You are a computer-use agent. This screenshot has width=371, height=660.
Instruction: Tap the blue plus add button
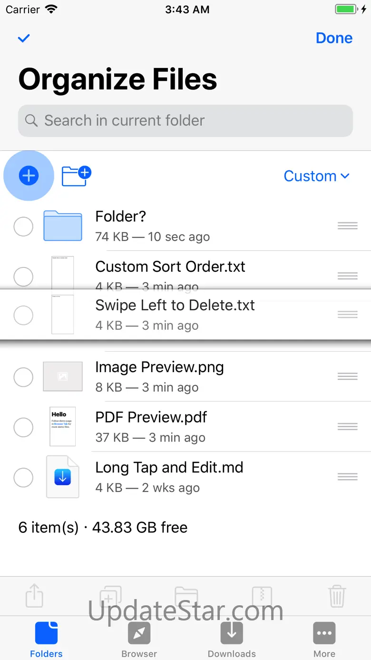click(29, 176)
